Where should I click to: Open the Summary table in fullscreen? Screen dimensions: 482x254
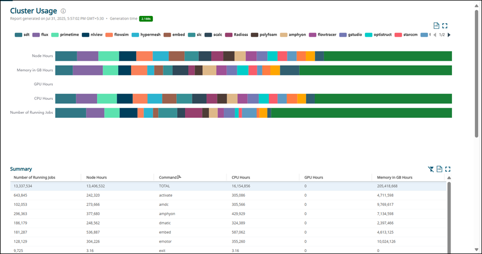pyautogui.click(x=448, y=169)
